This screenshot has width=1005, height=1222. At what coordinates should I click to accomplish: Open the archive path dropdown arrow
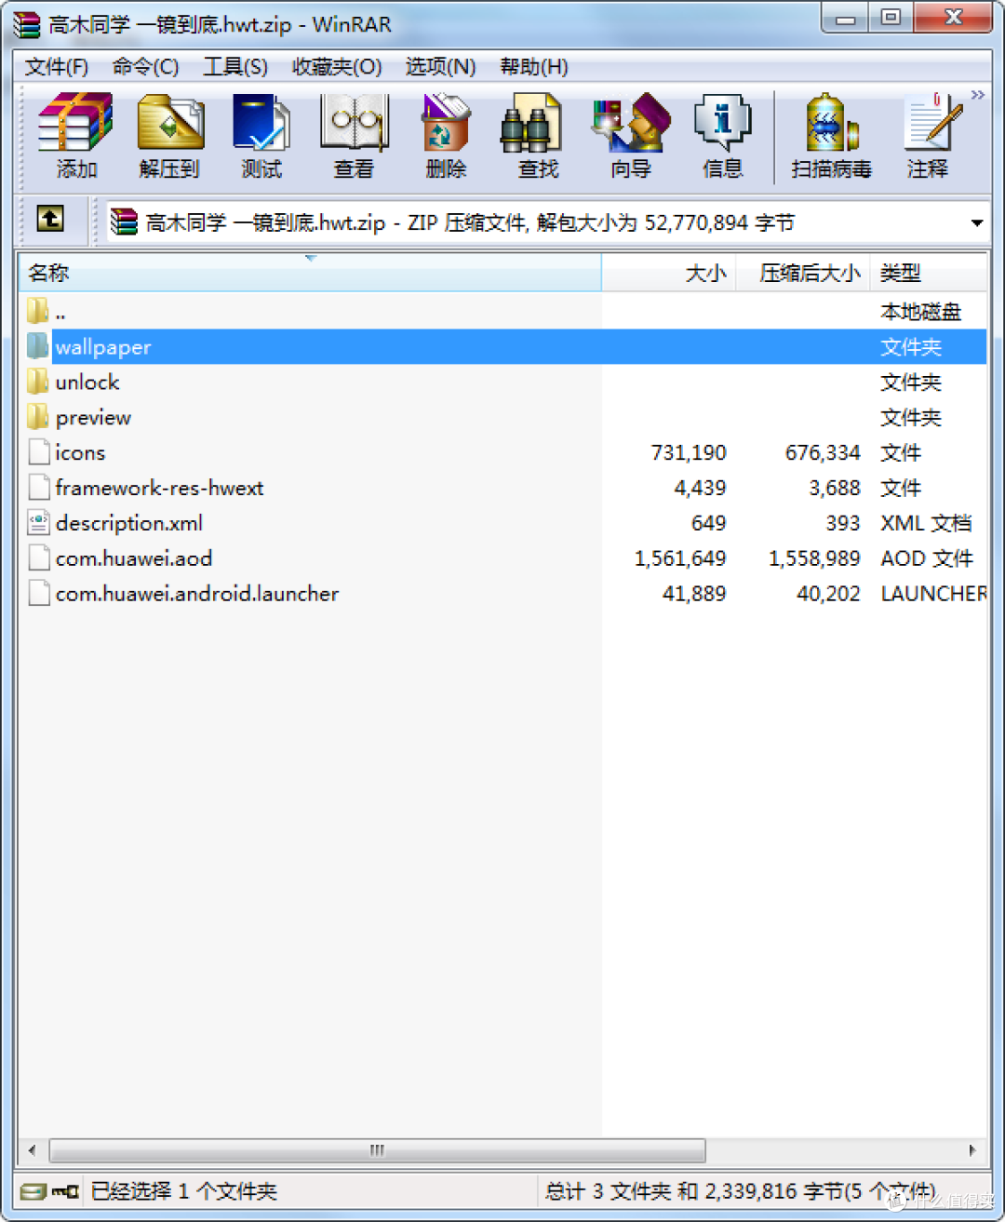point(976,223)
